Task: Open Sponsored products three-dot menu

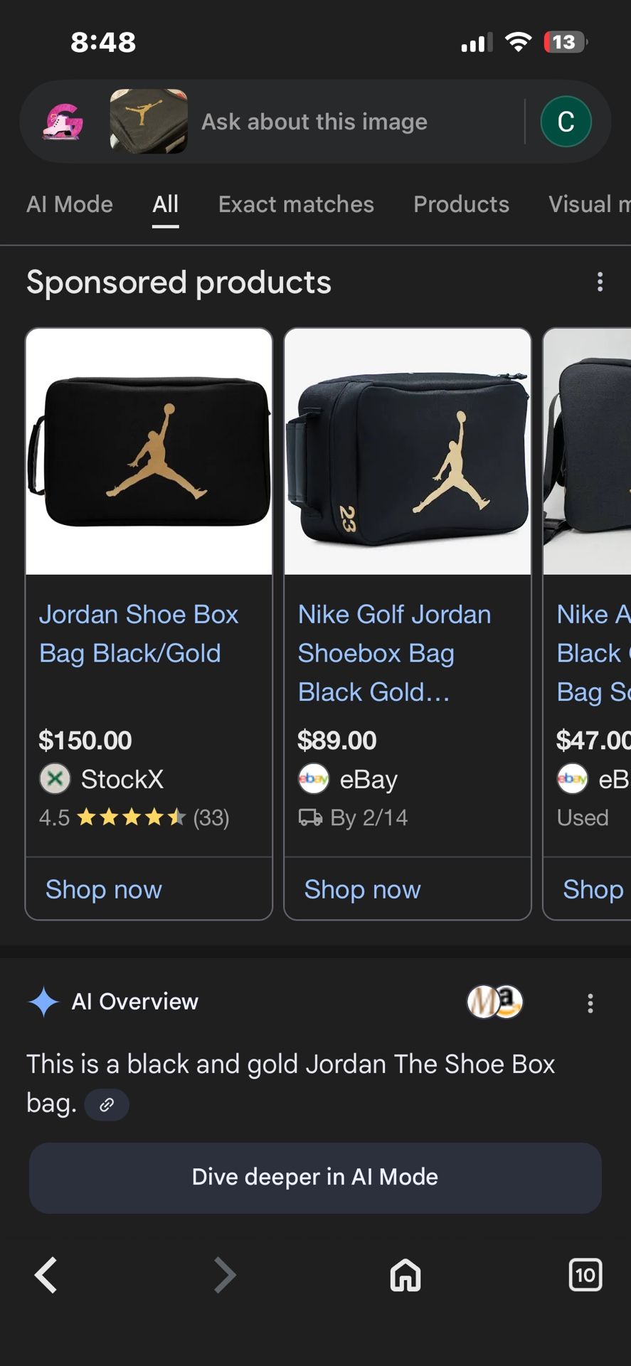Action: tap(600, 282)
